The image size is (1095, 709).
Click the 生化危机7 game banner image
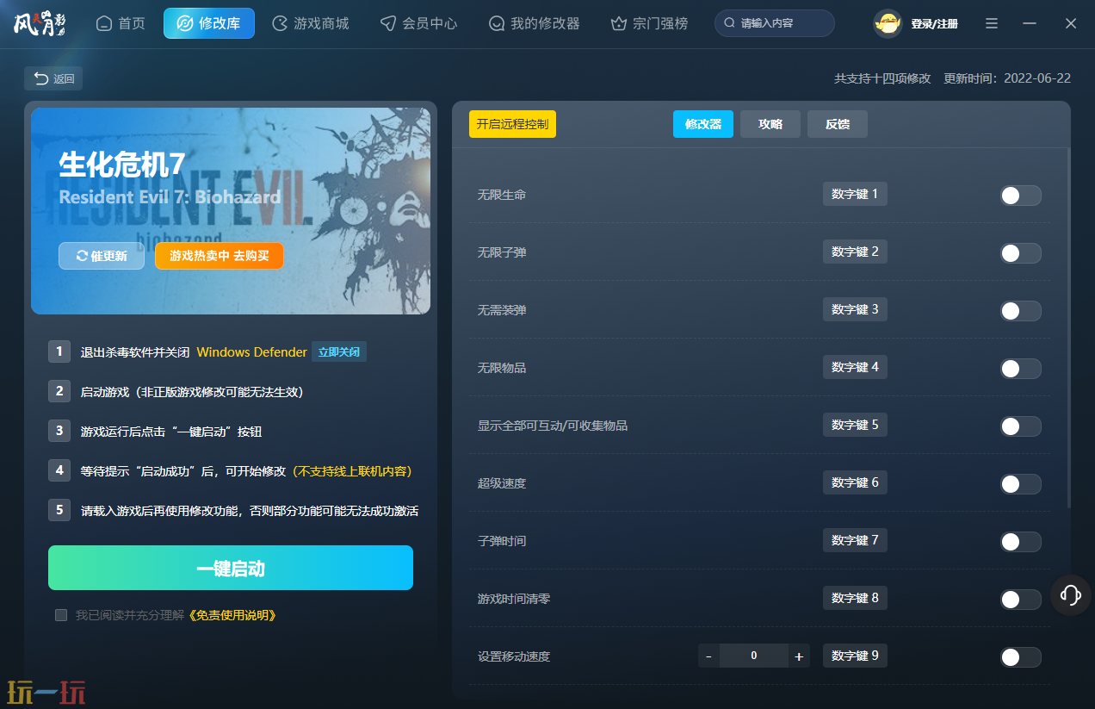231,211
